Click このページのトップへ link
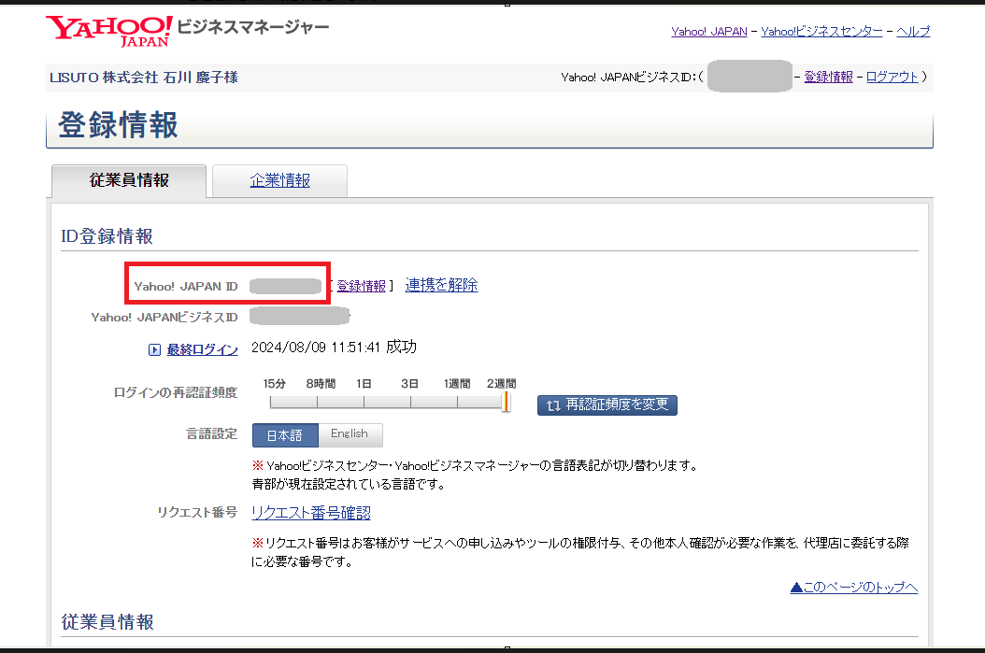Screen dimensions: 985x653 854,587
